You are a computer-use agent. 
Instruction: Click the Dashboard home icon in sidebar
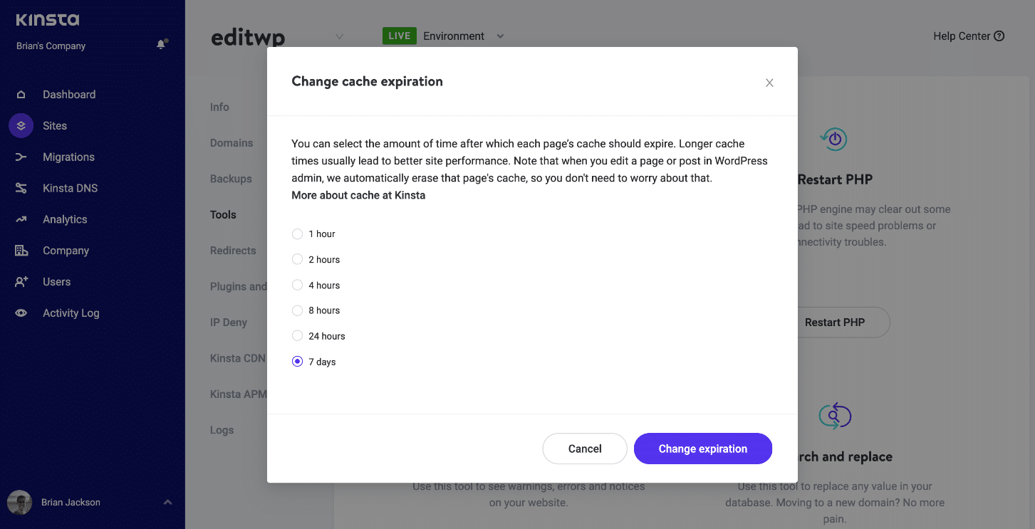pyautogui.click(x=21, y=95)
